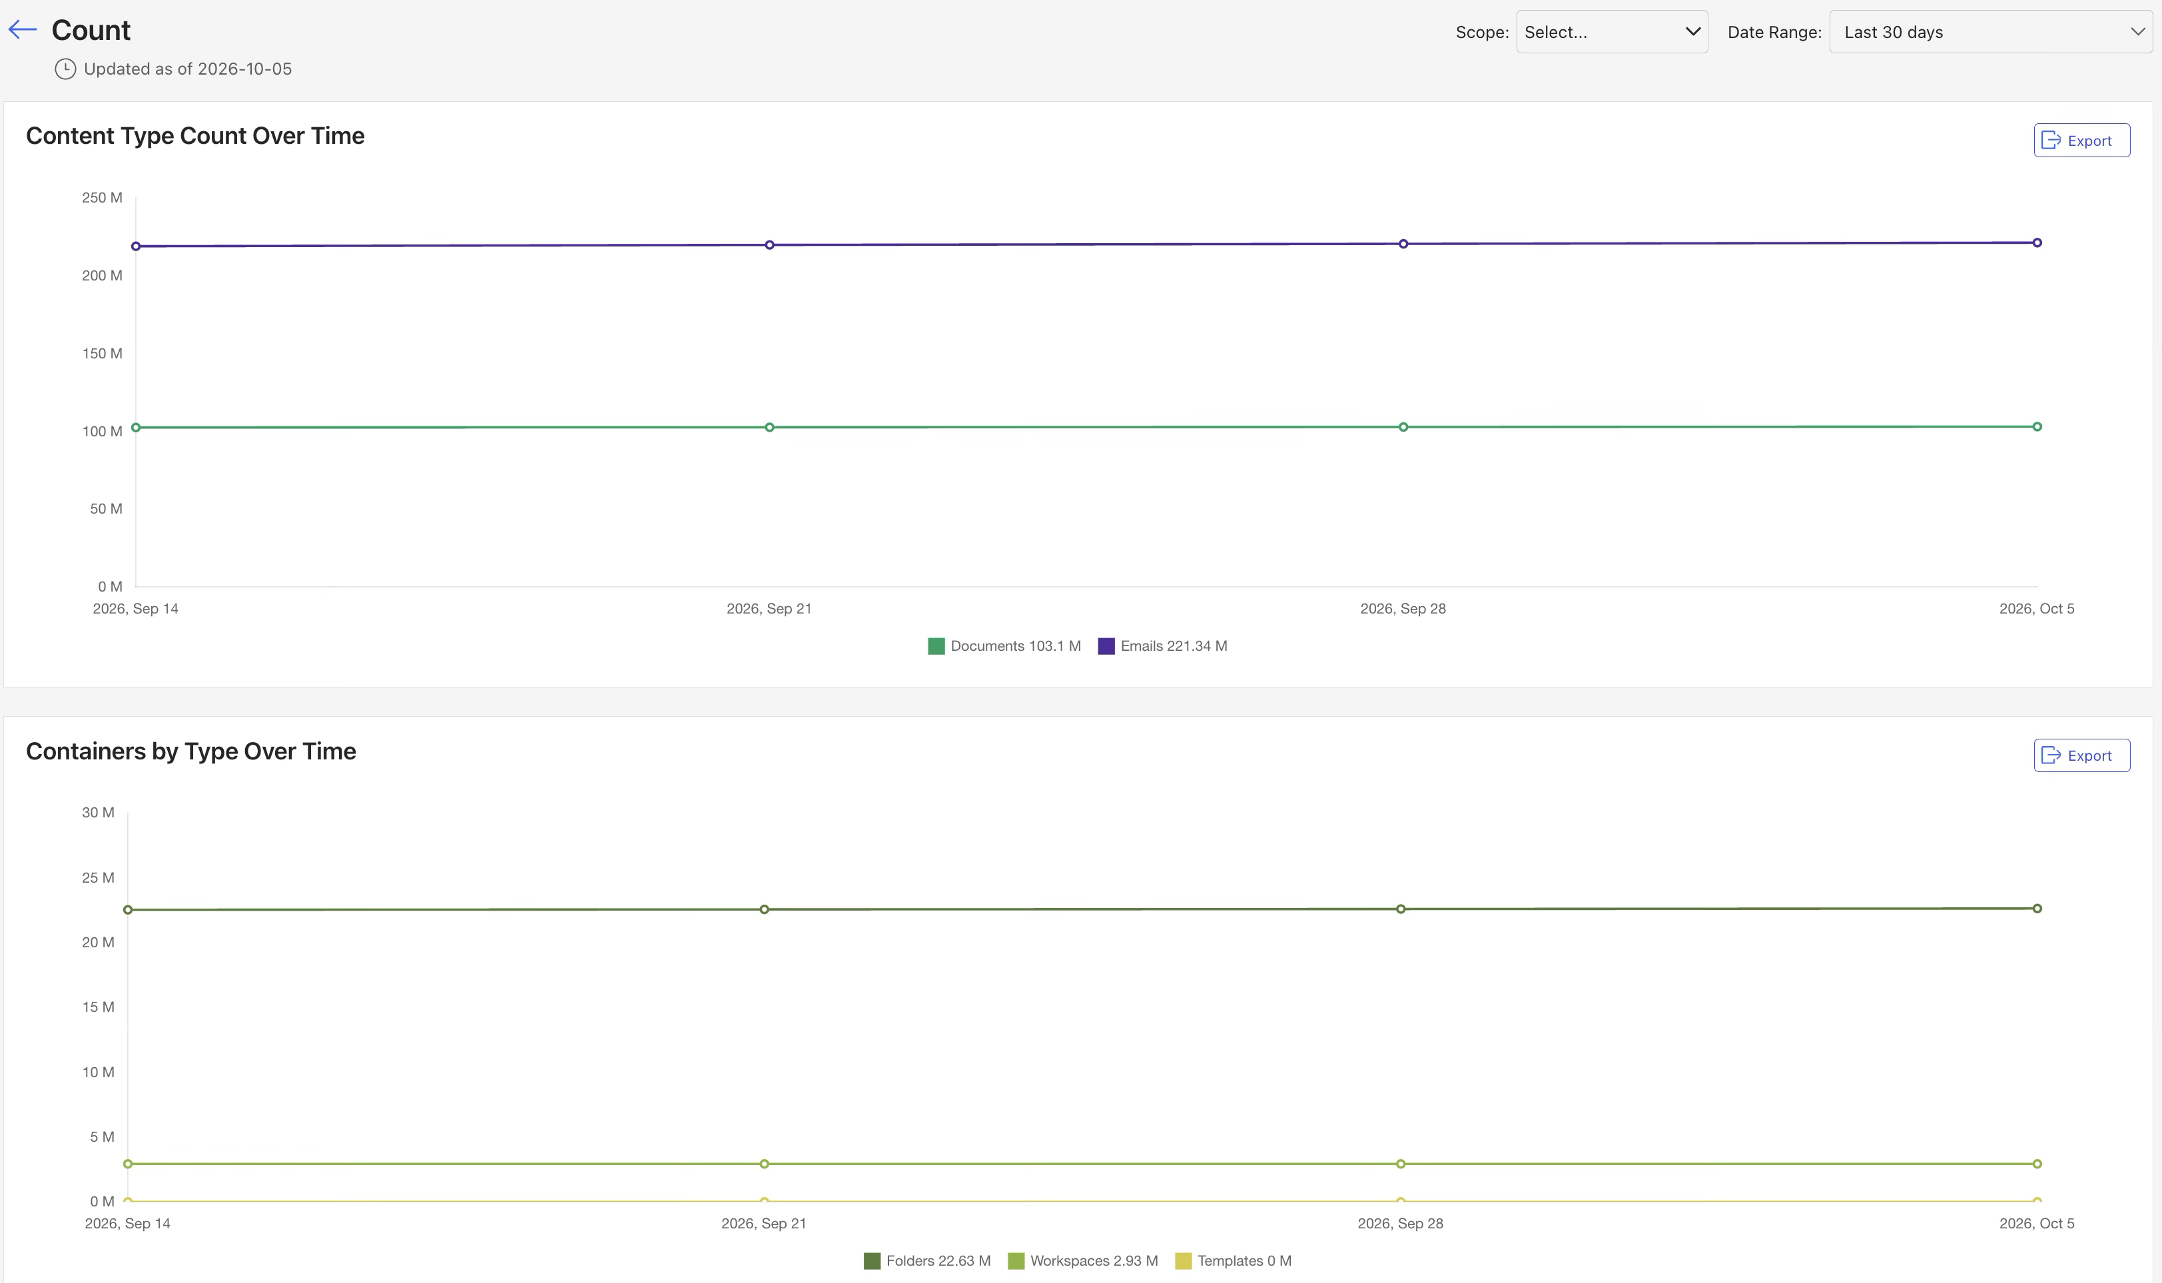Screen dimensions: 2162x1283
Task: Click the 'Containers by Type Over Time' heading
Action: (x=191, y=751)
